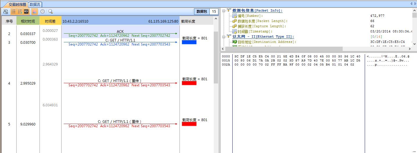Click the blue payload bar for packet 3

click(189, 42)
